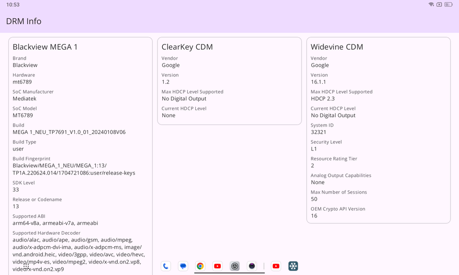459x275 pixels.
Task: Click the SDK Level value 33
Action: (16, 190)
